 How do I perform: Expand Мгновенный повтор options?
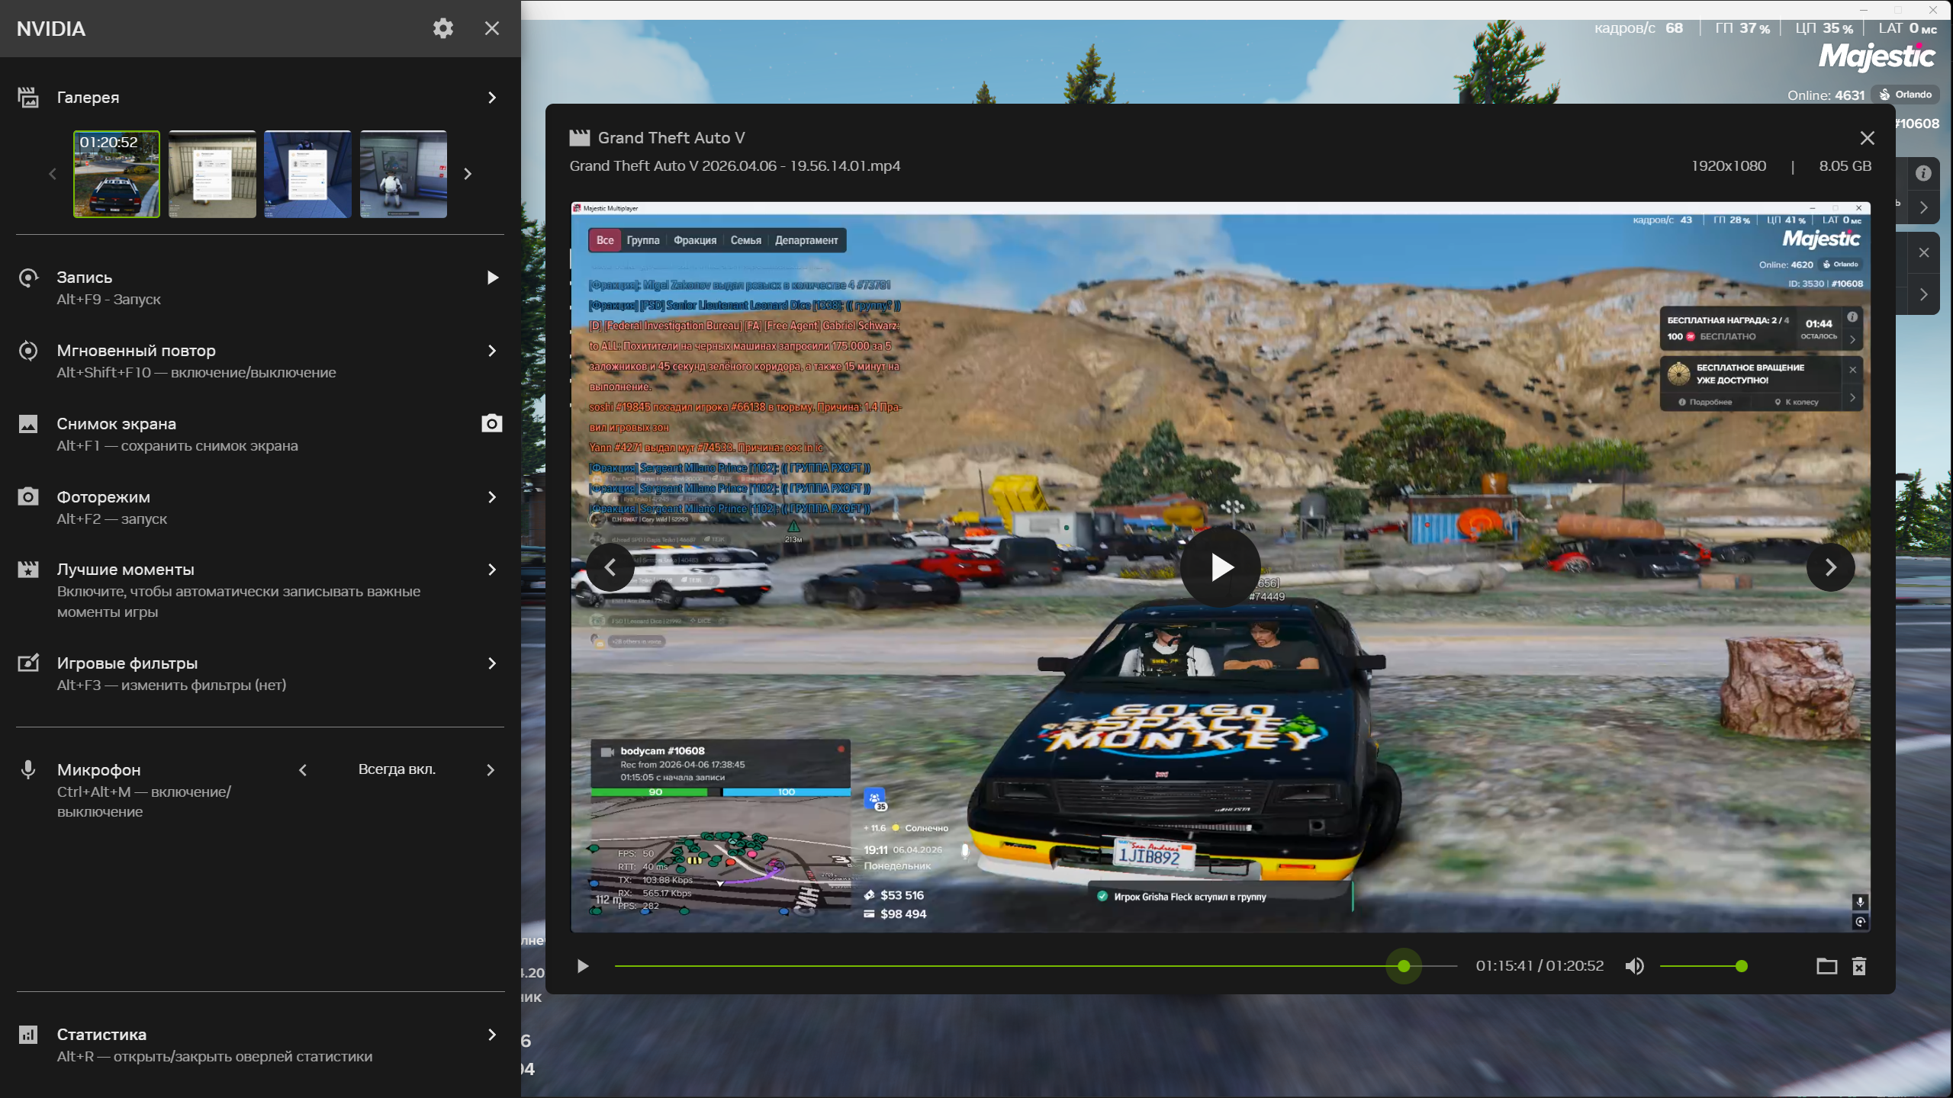[492, 351]
